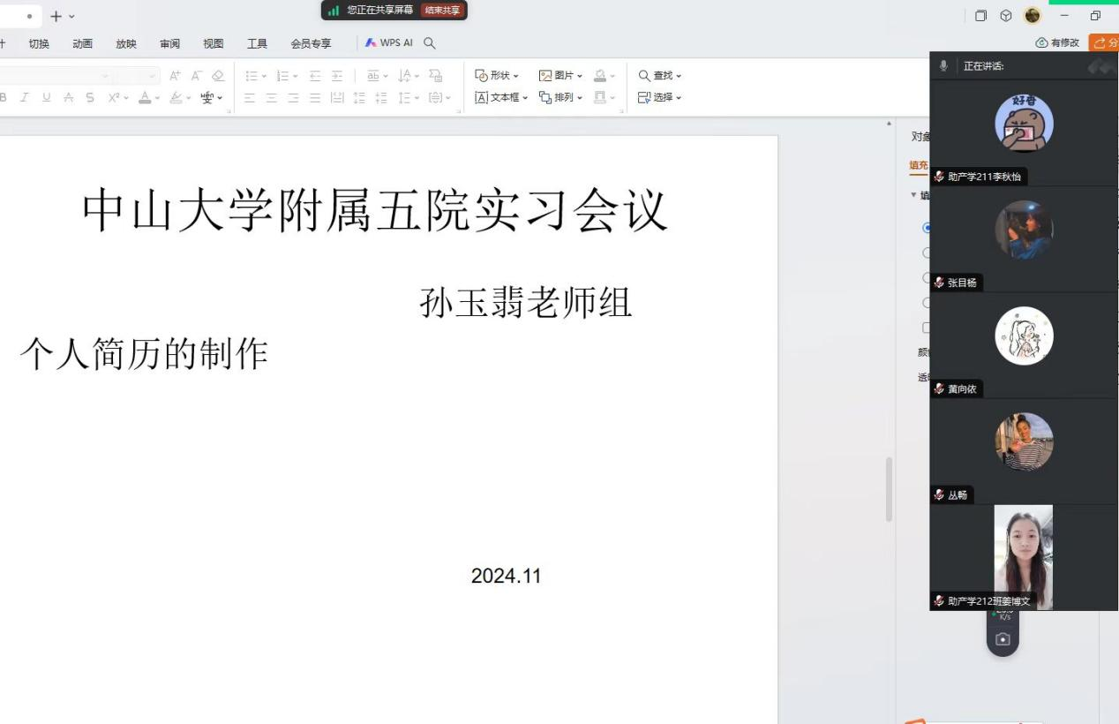
Task: Click 结束共享 to stop screen sharing
Action: point(442,11)
